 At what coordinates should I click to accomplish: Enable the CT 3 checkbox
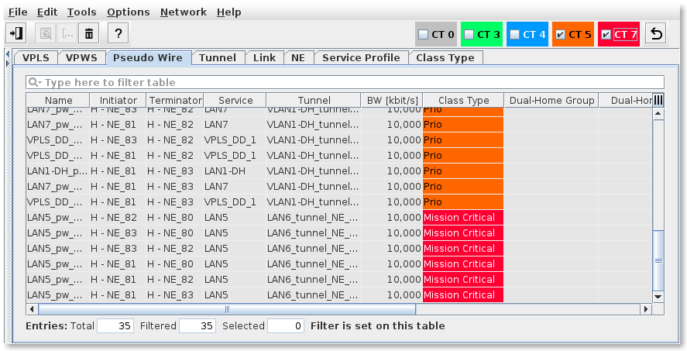click(469, 34)
